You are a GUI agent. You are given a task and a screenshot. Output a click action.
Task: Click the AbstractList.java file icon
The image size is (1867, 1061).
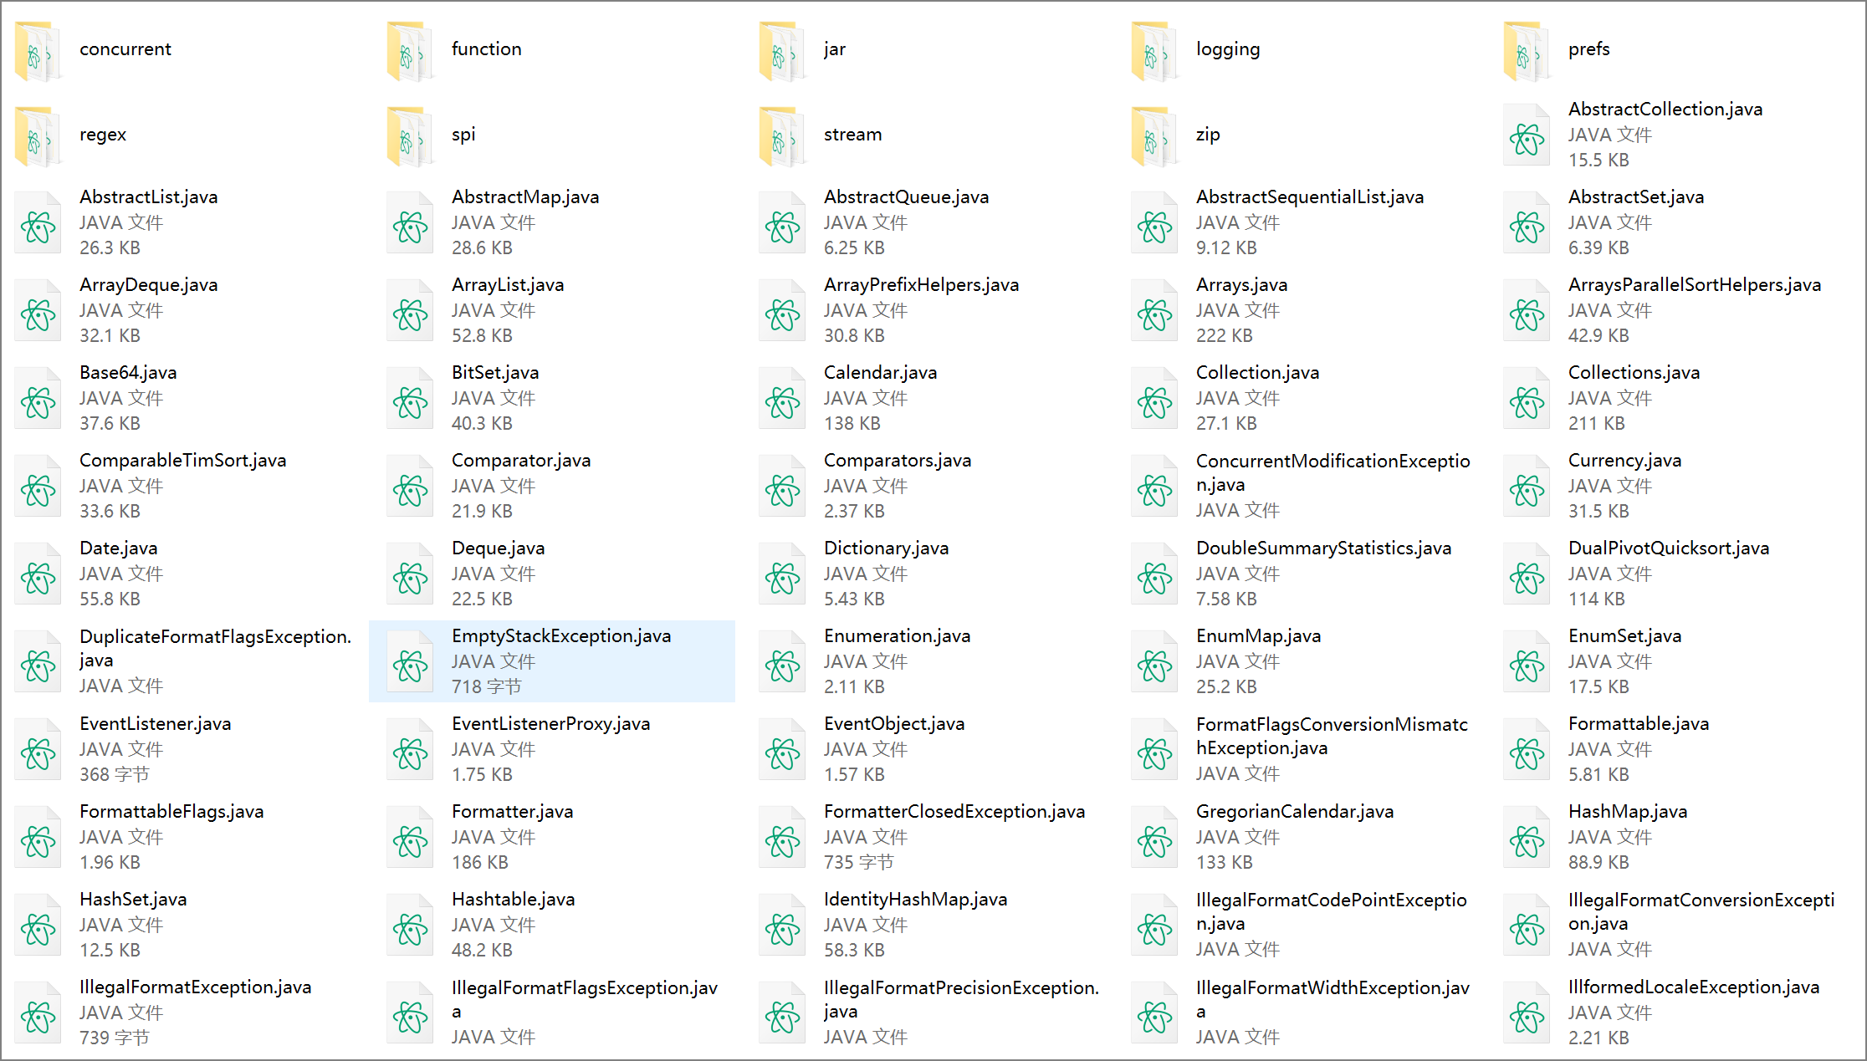[38, 222]
